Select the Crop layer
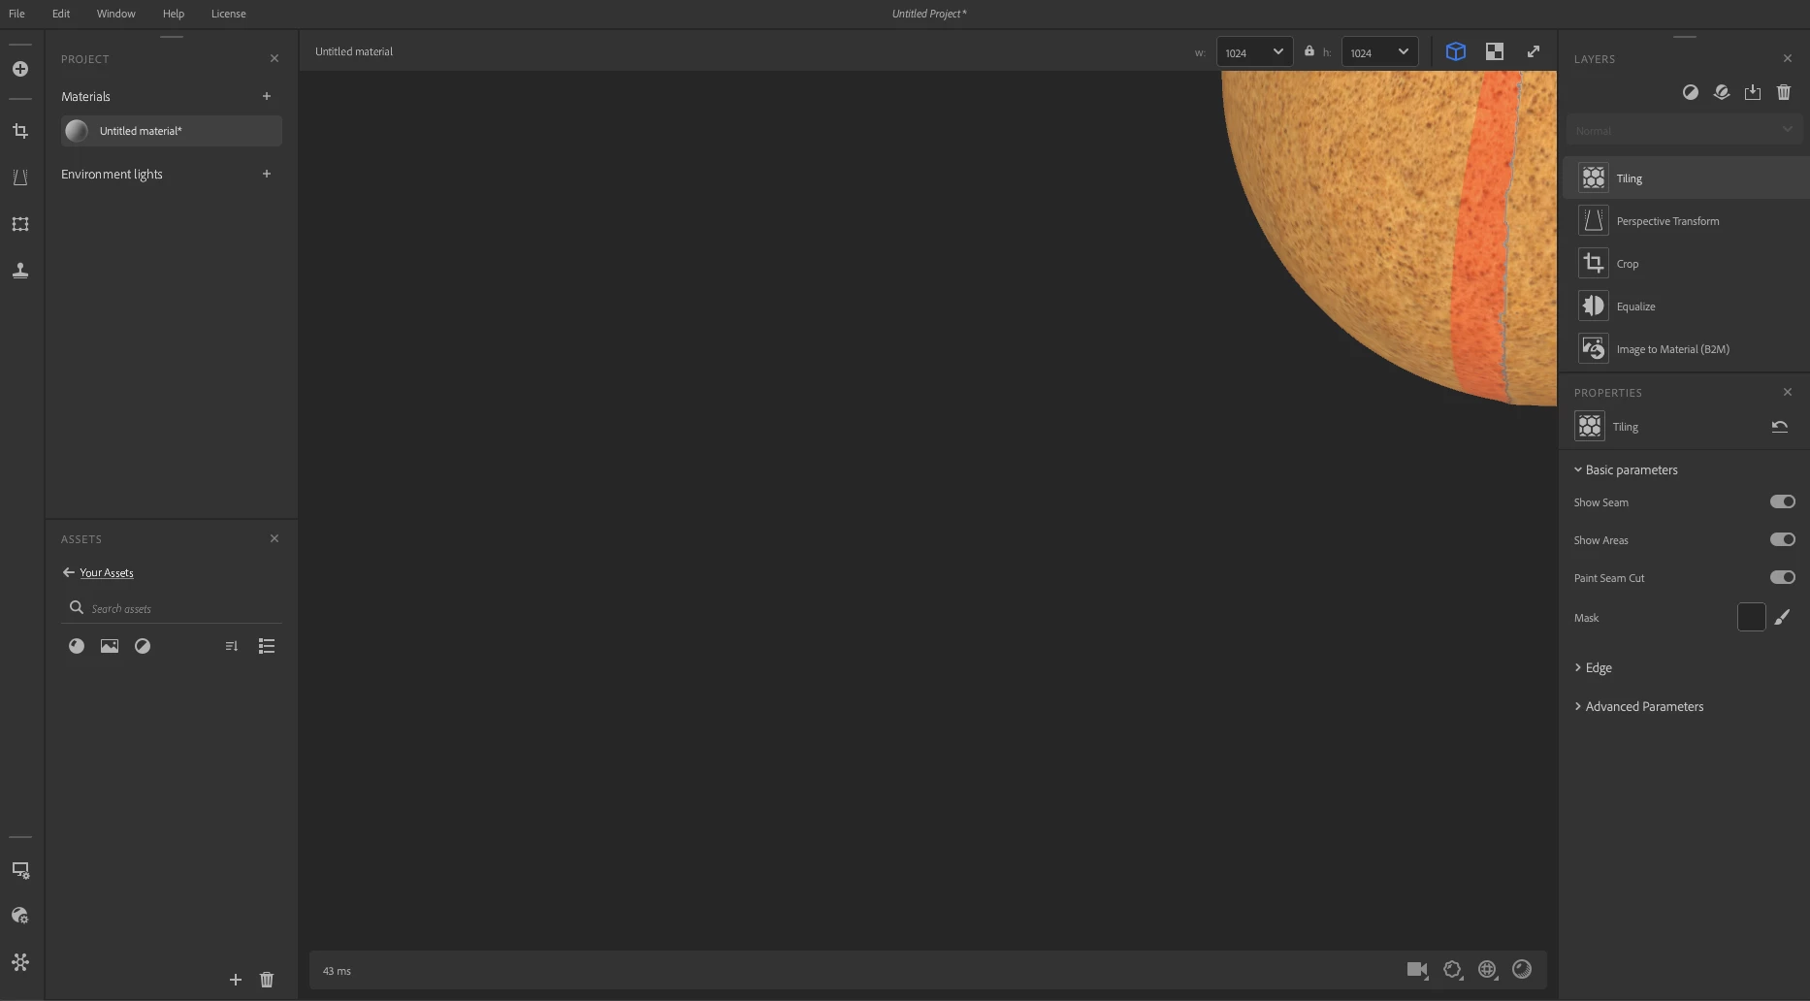 click(x=1685, y=264)
